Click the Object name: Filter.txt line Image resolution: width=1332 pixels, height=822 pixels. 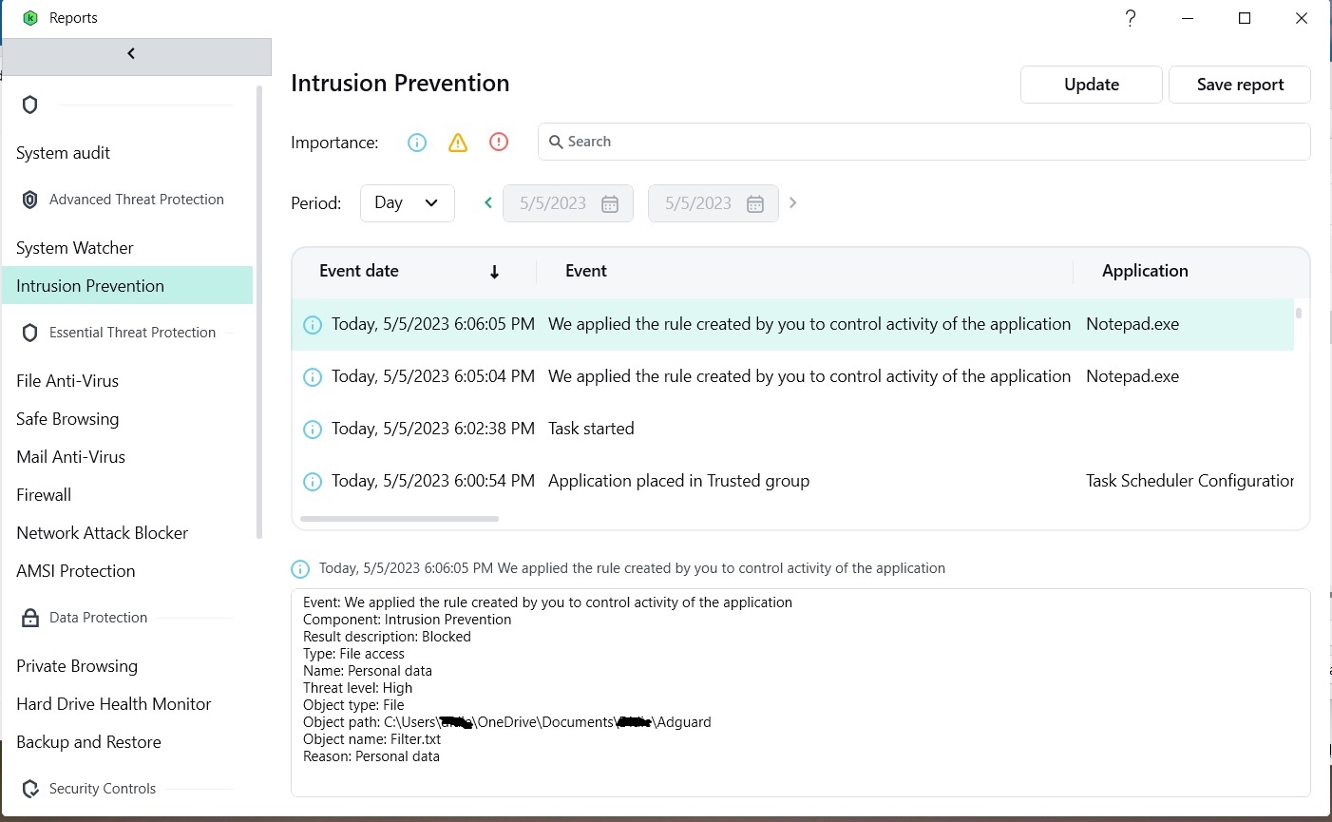point(371,739)
